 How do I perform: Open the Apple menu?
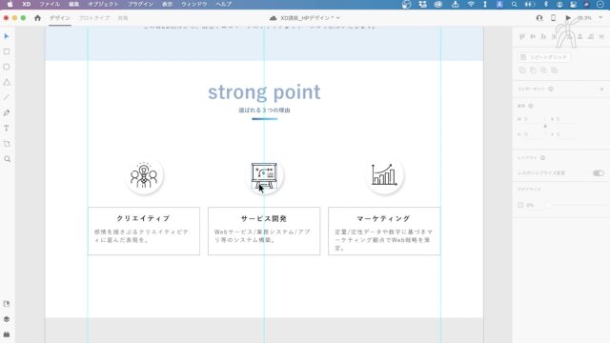point(10,4)
